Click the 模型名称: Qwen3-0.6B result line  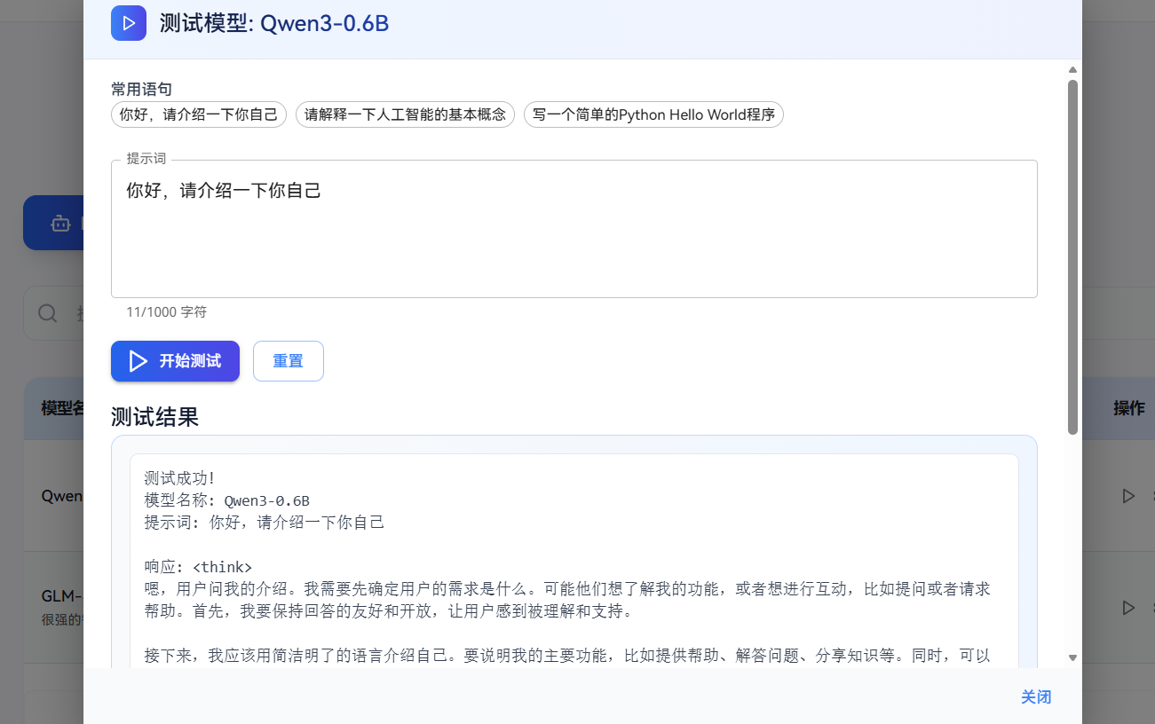[227, 500]
